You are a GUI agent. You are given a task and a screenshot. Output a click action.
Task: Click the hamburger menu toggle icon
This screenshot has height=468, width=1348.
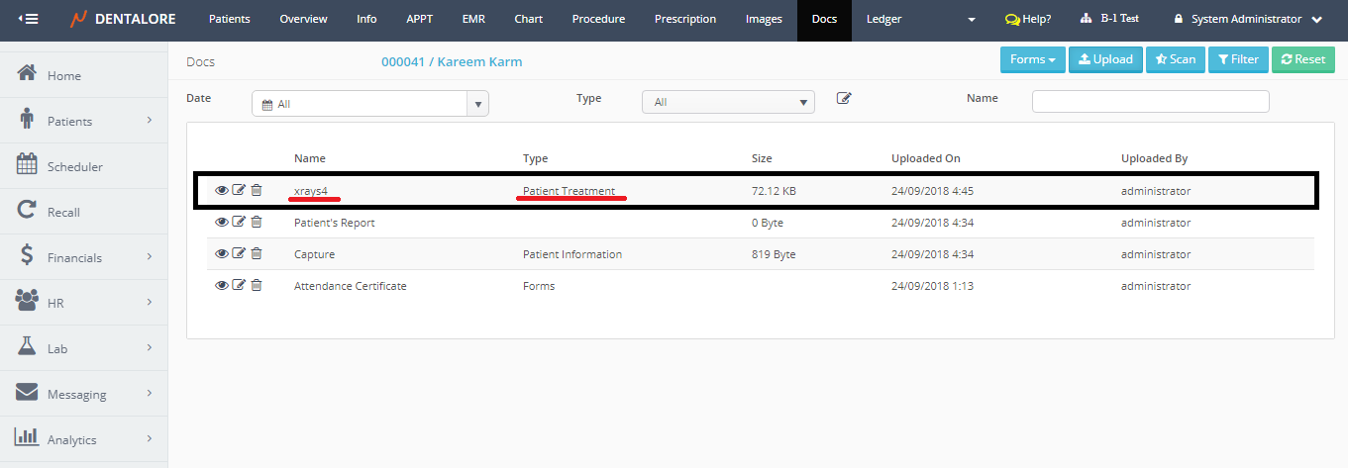pyautogui.click(x=28, y=19)
